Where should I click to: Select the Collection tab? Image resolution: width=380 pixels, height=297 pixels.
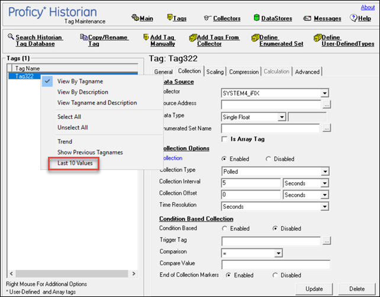point(189,71)
